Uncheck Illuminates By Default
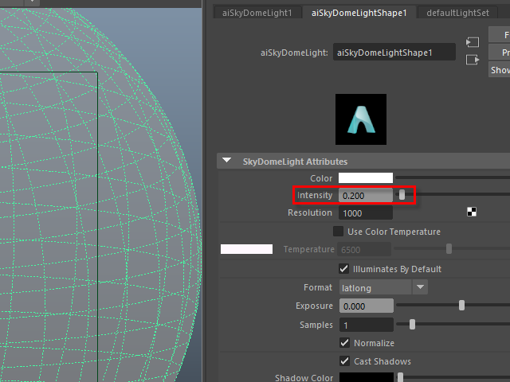510x382 pixels. coord(344,269)
